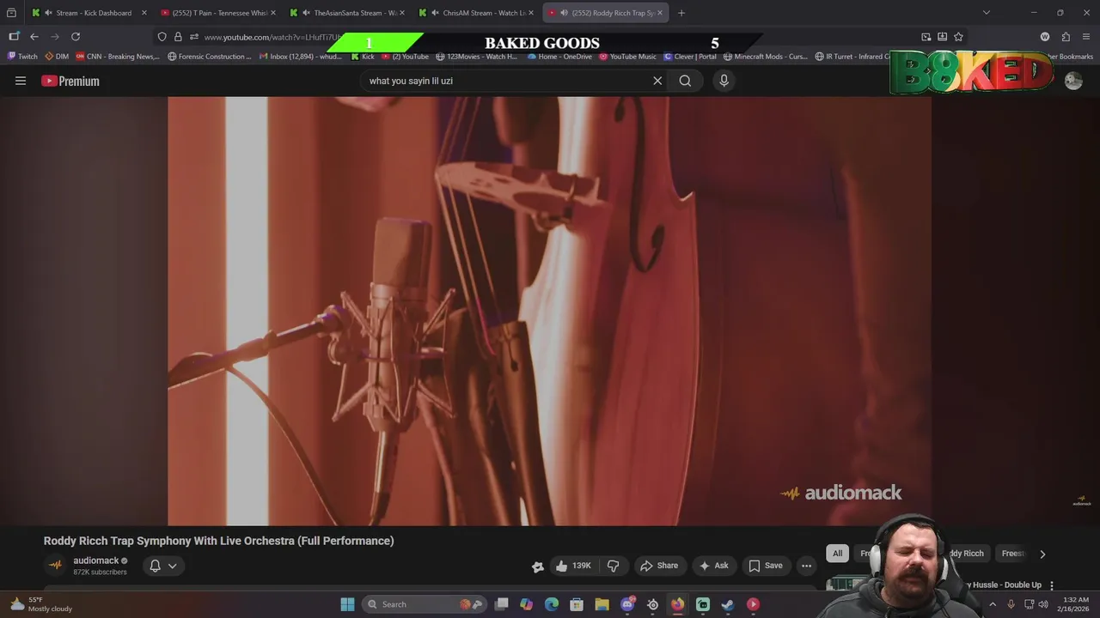The width and height of the screenshot is (1100, 618).
Task: Open options for Hussle - Double Up video
Action: (1051, 585)
